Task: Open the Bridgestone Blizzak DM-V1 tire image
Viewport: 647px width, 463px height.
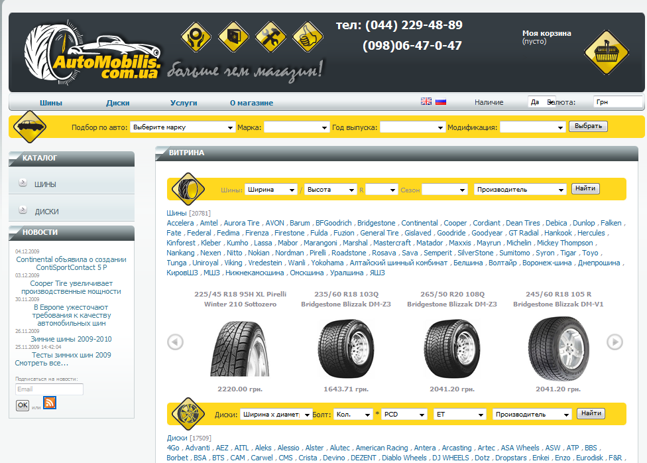Action: pyautogui.click(x=558, y=348)
